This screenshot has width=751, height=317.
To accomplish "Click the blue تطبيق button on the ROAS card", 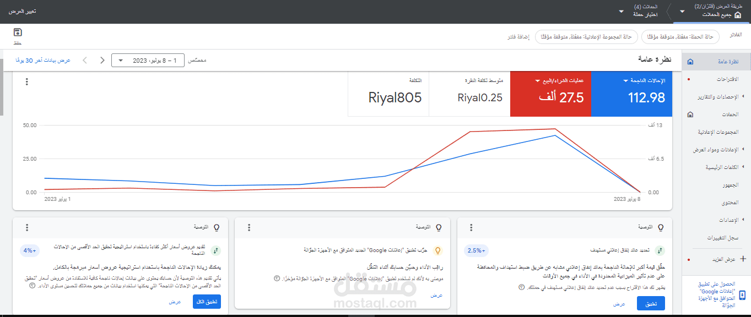I will coord(651,303).
